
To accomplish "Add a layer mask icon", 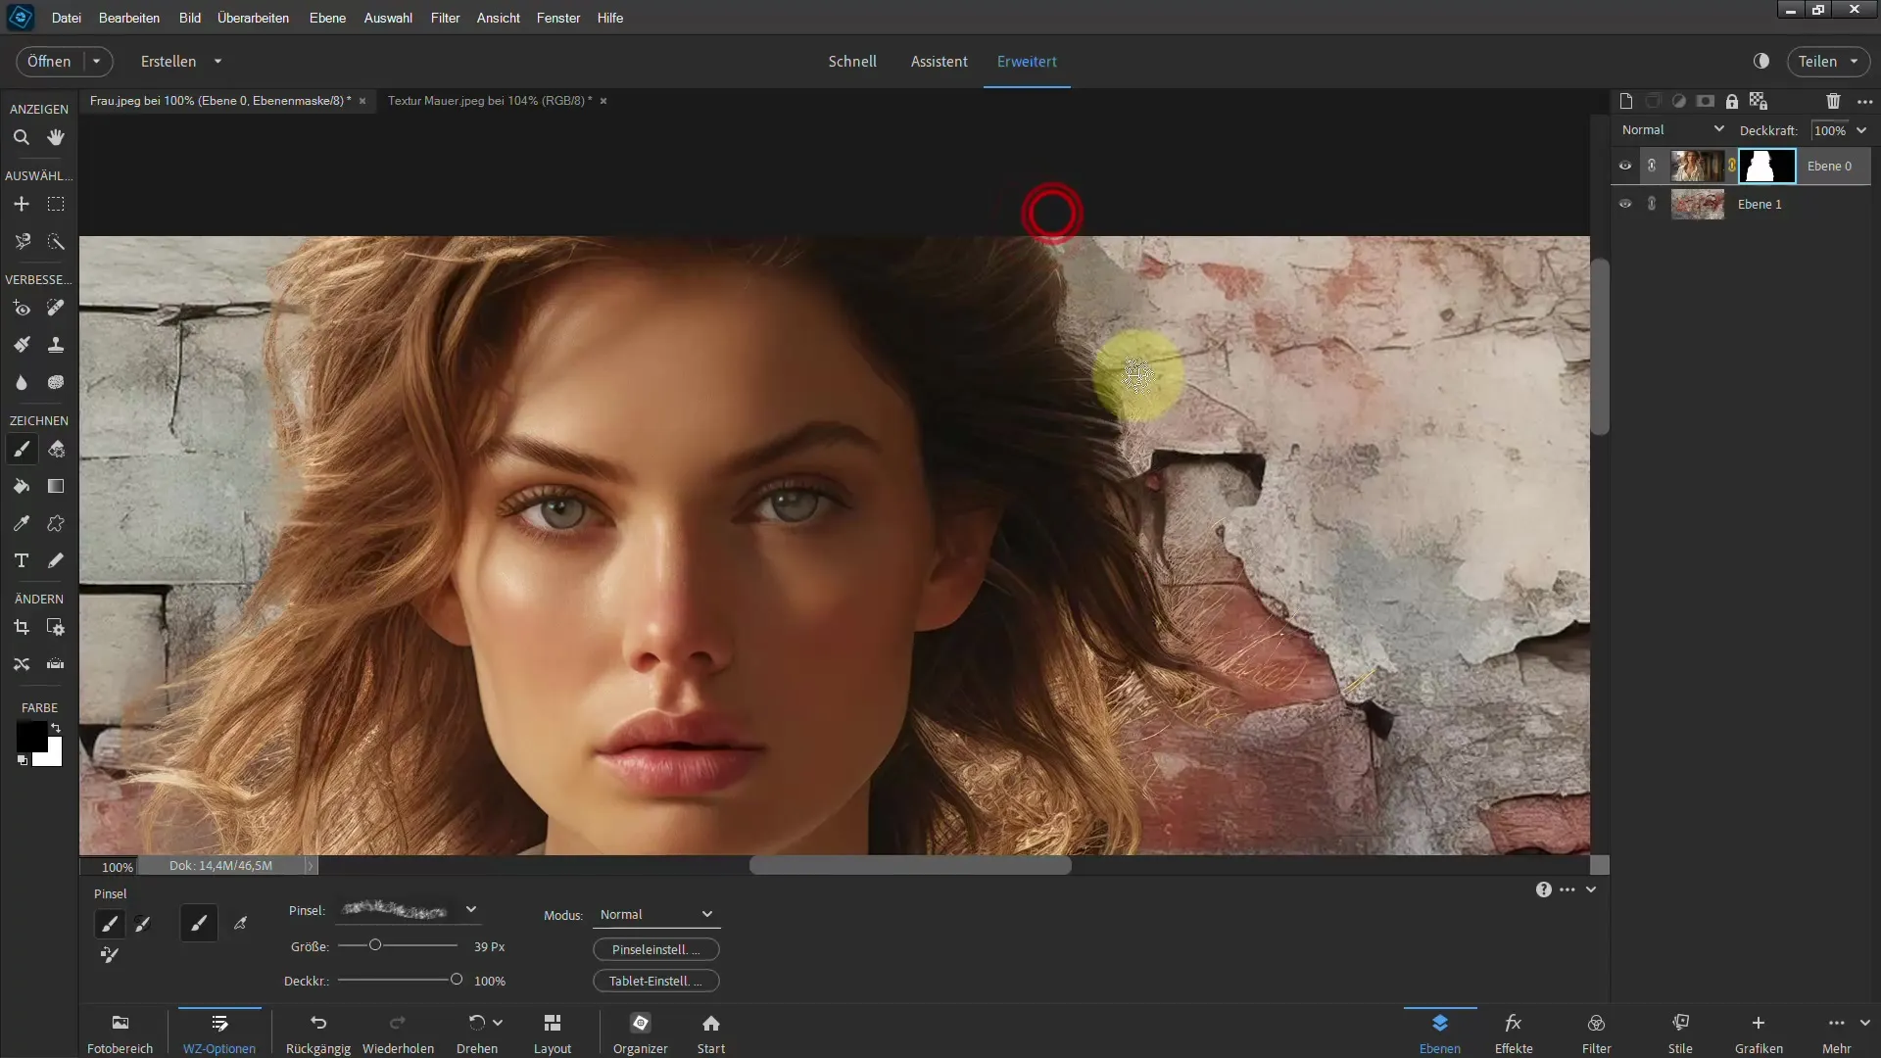I will click(x=1706, y=101).
